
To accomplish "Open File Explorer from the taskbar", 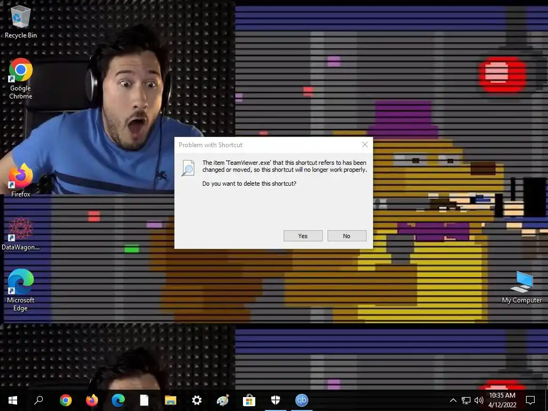I will [x=171, y=400].
